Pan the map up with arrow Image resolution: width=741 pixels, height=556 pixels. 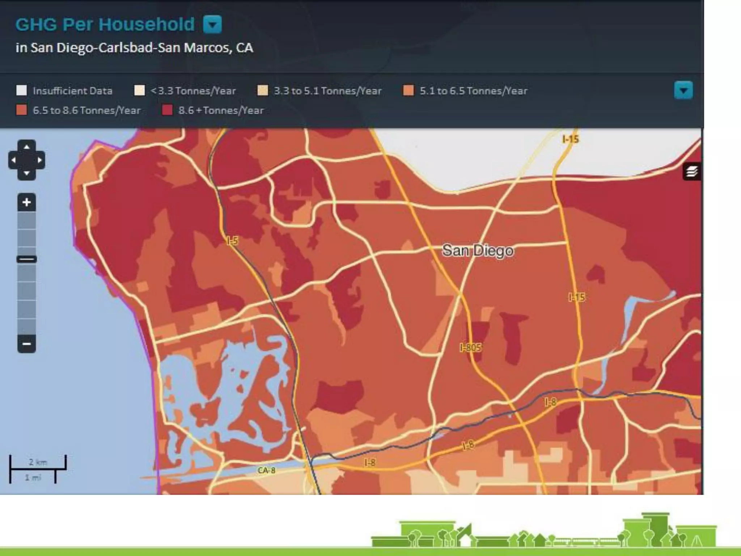(26, 147)
